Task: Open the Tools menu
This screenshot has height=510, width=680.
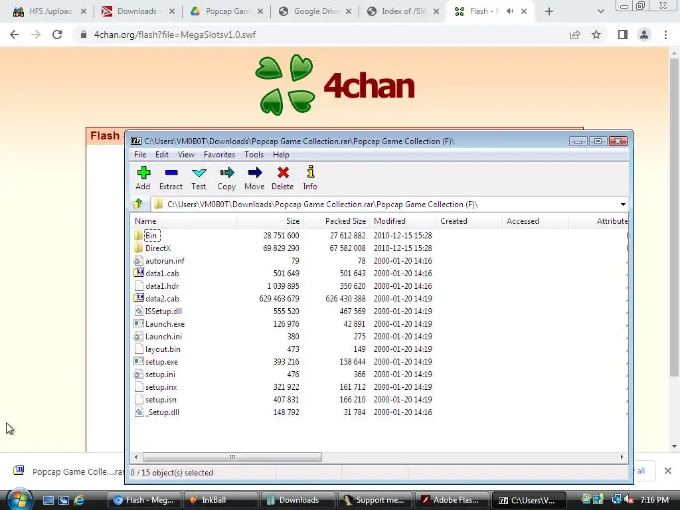Action: pos(254,155)
